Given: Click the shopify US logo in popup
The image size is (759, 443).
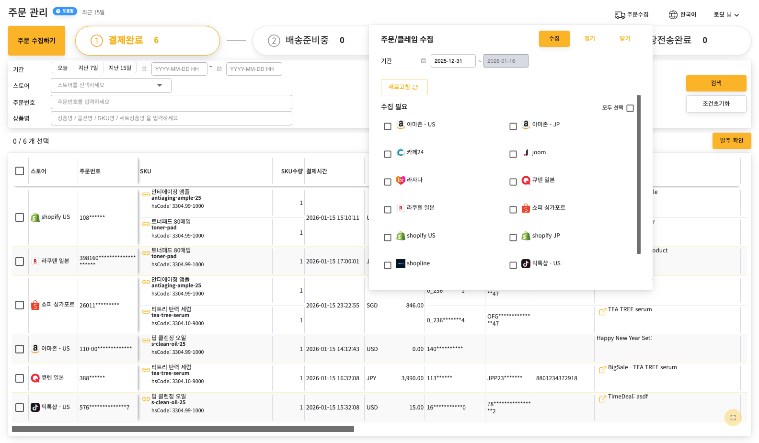Looking at the screenshot, I should click(401, 236).
